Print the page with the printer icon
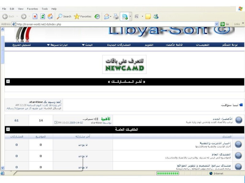 click(x=116, y=16)
